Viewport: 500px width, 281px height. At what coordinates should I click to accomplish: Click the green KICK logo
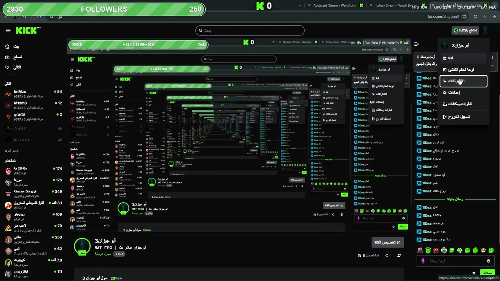[x=26, y=30]
